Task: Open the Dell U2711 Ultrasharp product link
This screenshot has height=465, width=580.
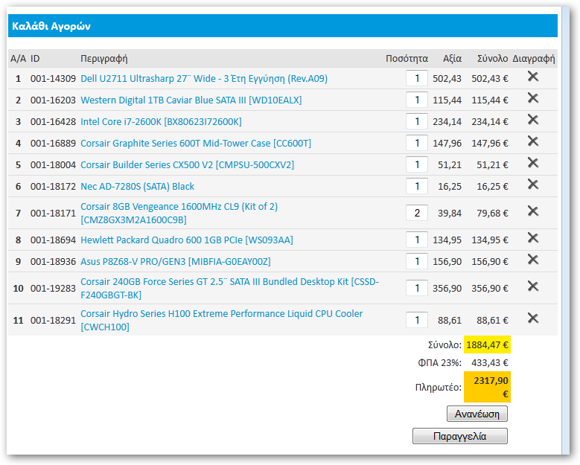Action: pos(204,79)
